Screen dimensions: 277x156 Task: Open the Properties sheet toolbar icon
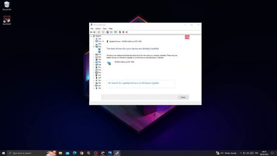click(103, 32)
